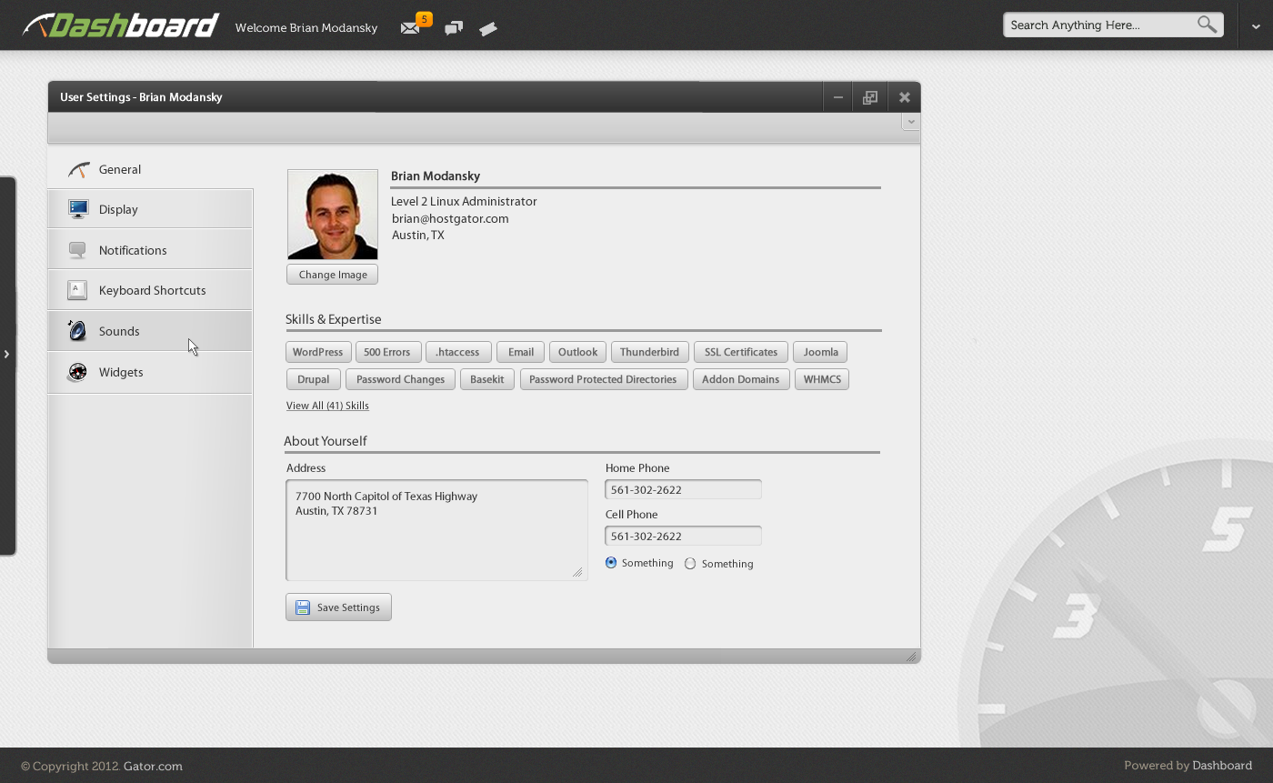Click the Dashboard logo

pos(121,25)
